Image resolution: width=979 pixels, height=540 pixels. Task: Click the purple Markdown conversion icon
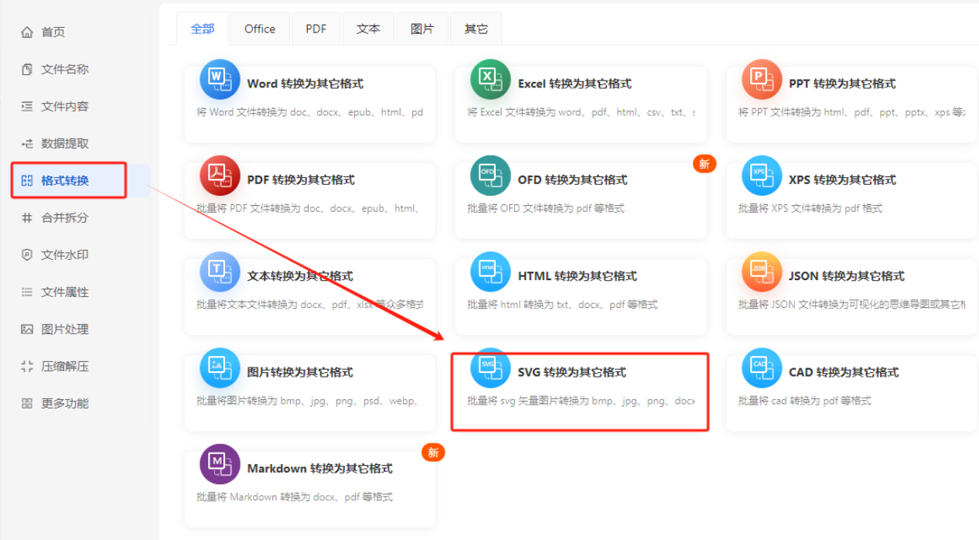[x=220, y=464]
